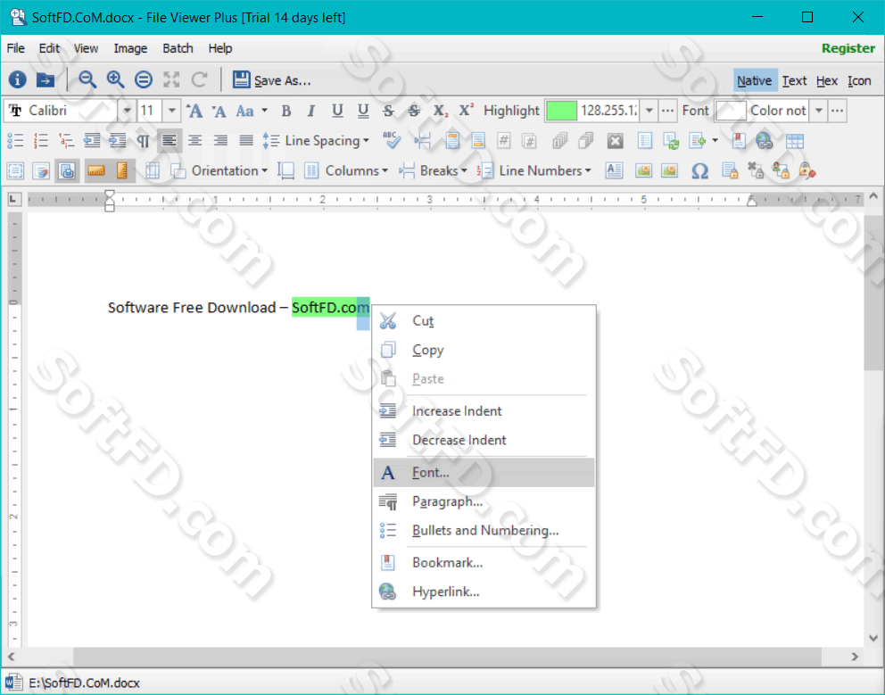
Task: Expand the Highlight color dropdown arrow
Action: 649,111
